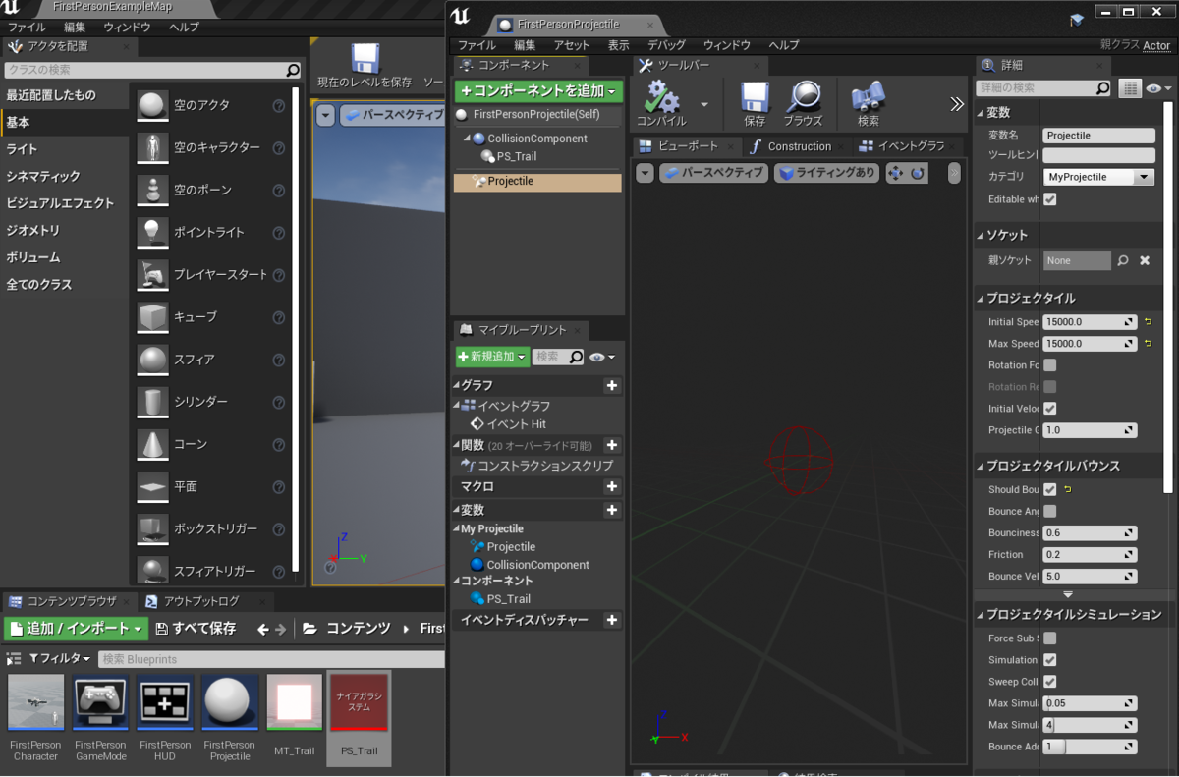The height and width of the screenshot is (777, 1179).
Task: Add new graph with plus icon
Action: (x=611, y=385)
